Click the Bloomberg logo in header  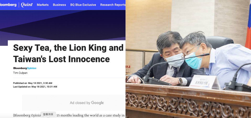pyautogui.click(x=8, y=5)
